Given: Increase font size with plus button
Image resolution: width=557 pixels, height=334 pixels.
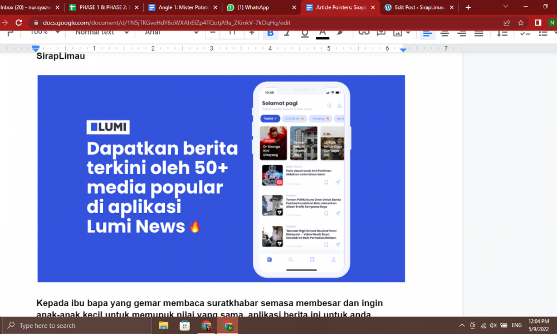Looking at the screenshot, I should pos(252,33).
